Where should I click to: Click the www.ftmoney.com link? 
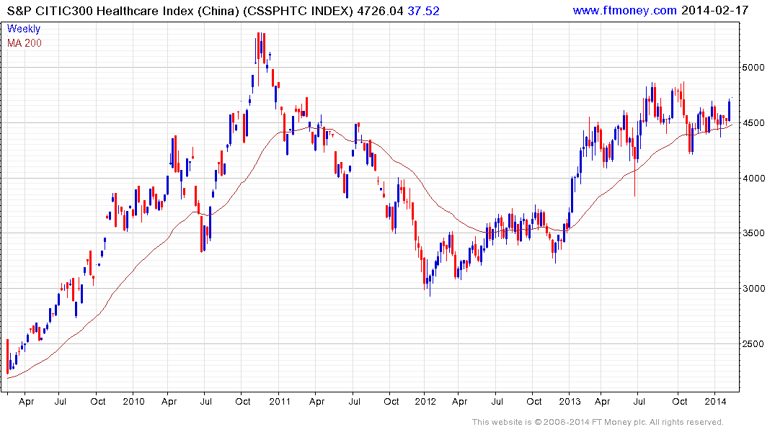[x=624, y=10]
